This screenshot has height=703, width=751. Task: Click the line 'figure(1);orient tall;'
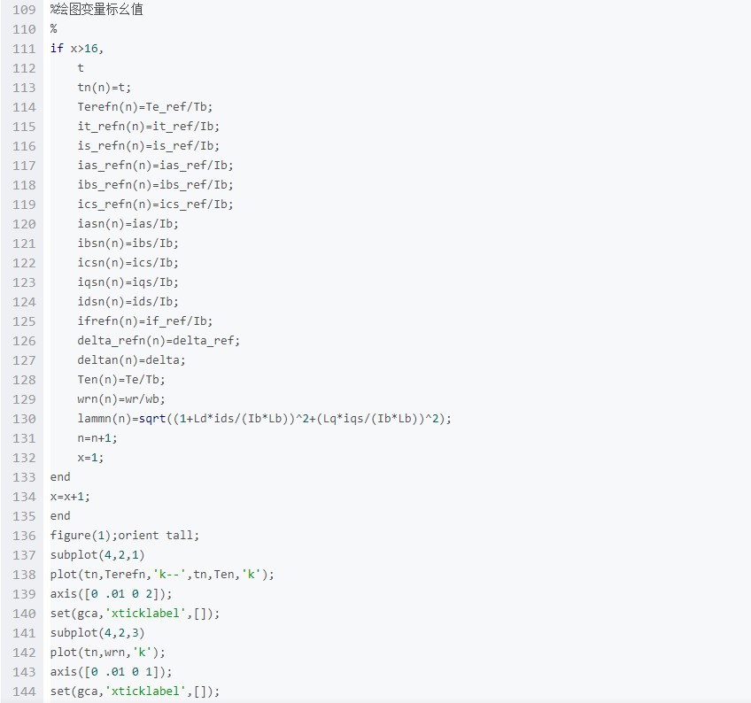125,536
